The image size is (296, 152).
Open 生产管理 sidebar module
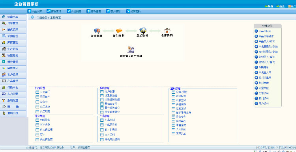pyautogui.click(x=13, y=49)
